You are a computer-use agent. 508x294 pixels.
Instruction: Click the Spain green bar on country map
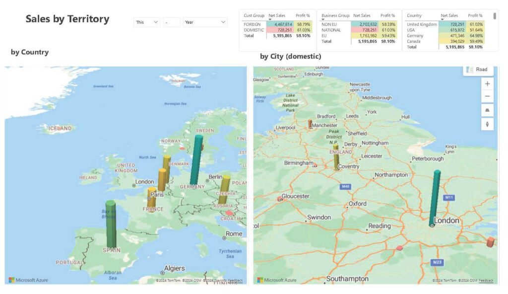point(111,223)
